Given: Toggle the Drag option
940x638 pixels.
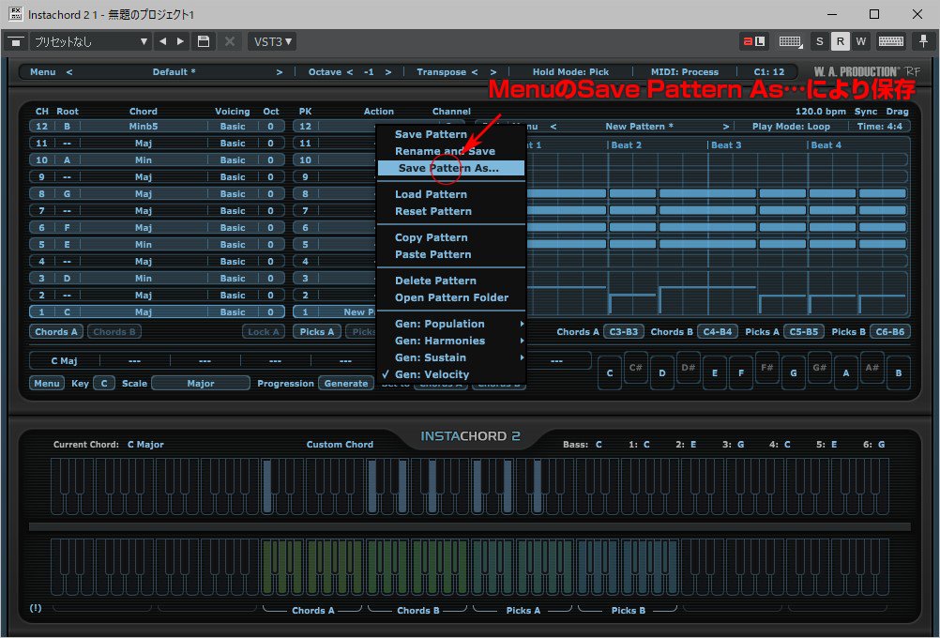Looking at the screenshot, I should click(x=898, y=112).
